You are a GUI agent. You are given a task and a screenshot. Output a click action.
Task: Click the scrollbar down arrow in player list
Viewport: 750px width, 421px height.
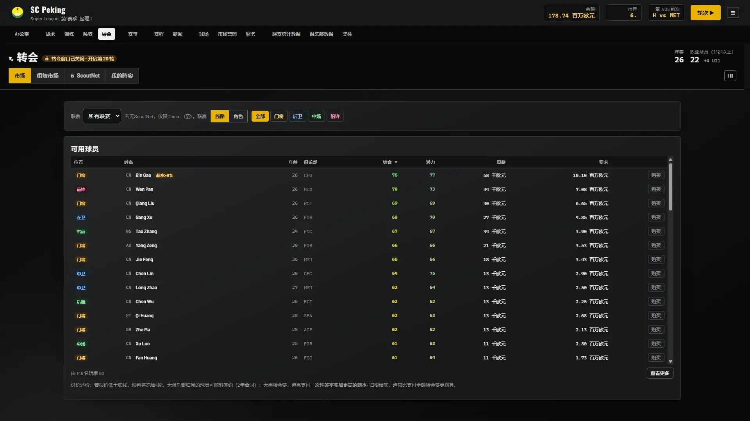[670, 361]
